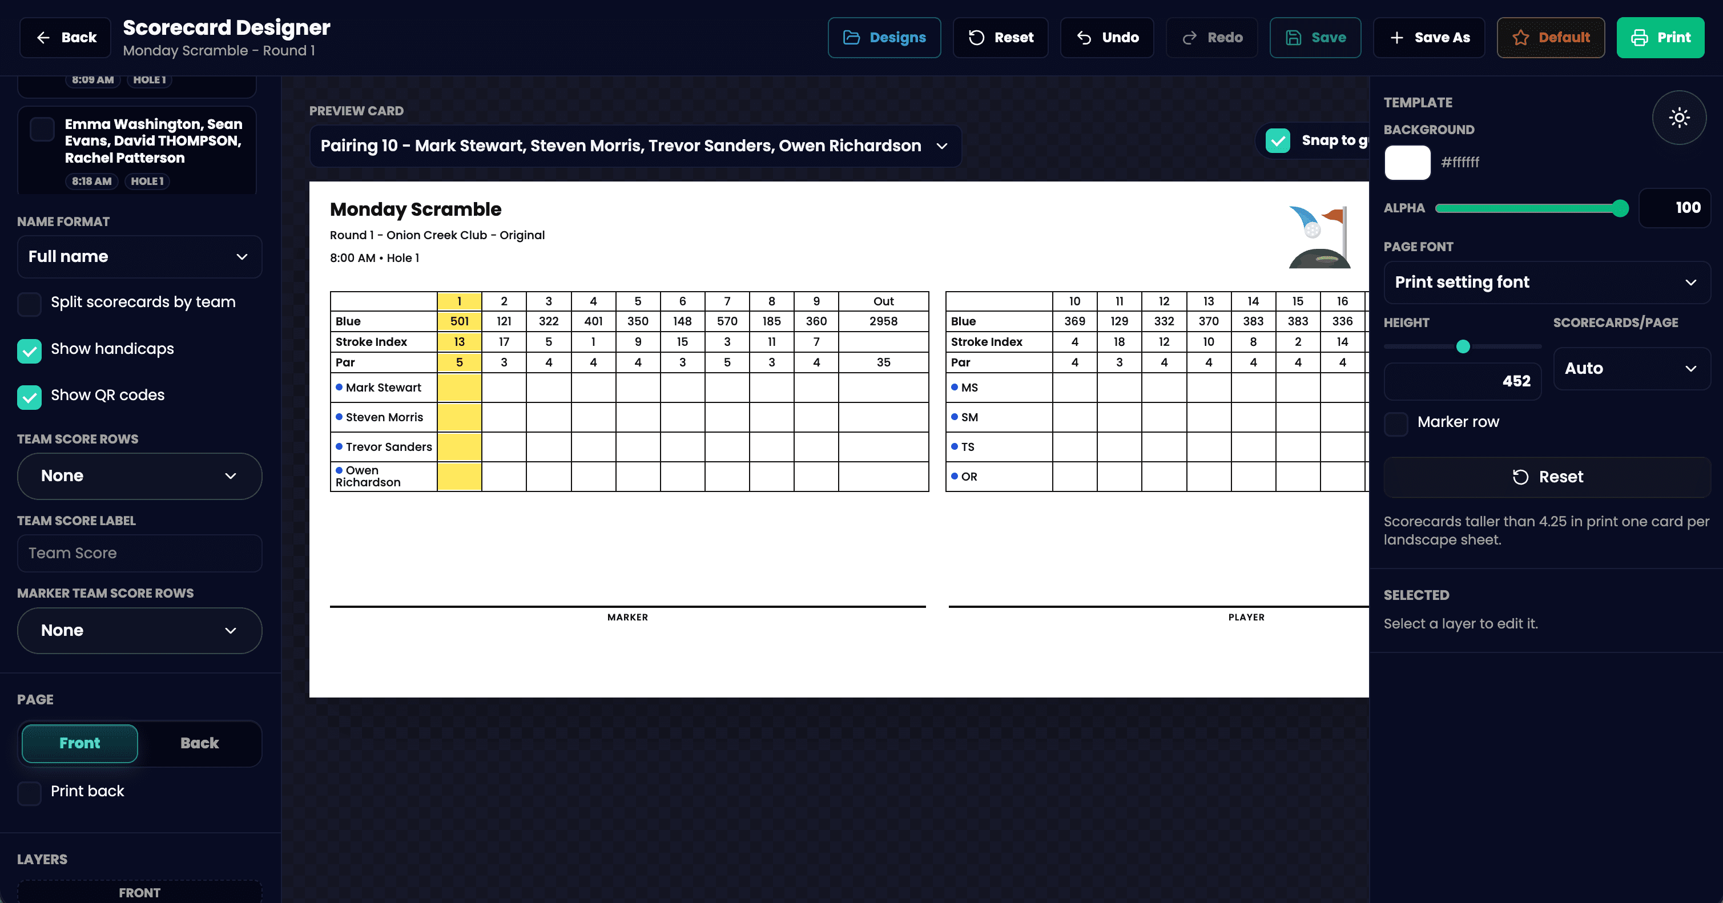1723x903 pixels.
Task: Click the Save disk icon
Action: point(1294,38)
